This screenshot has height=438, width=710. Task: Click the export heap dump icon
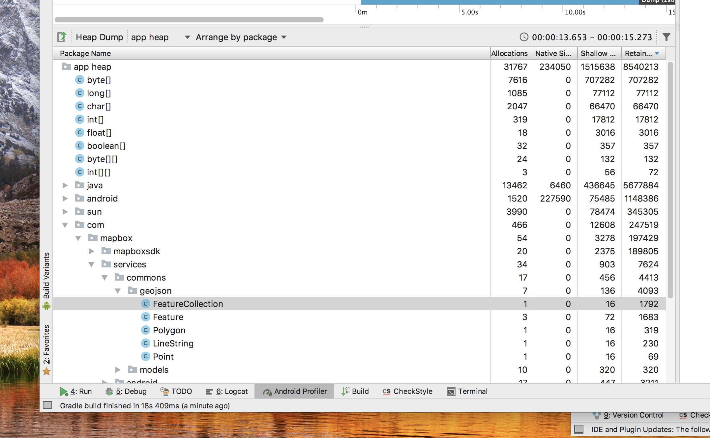coord(62,37)
